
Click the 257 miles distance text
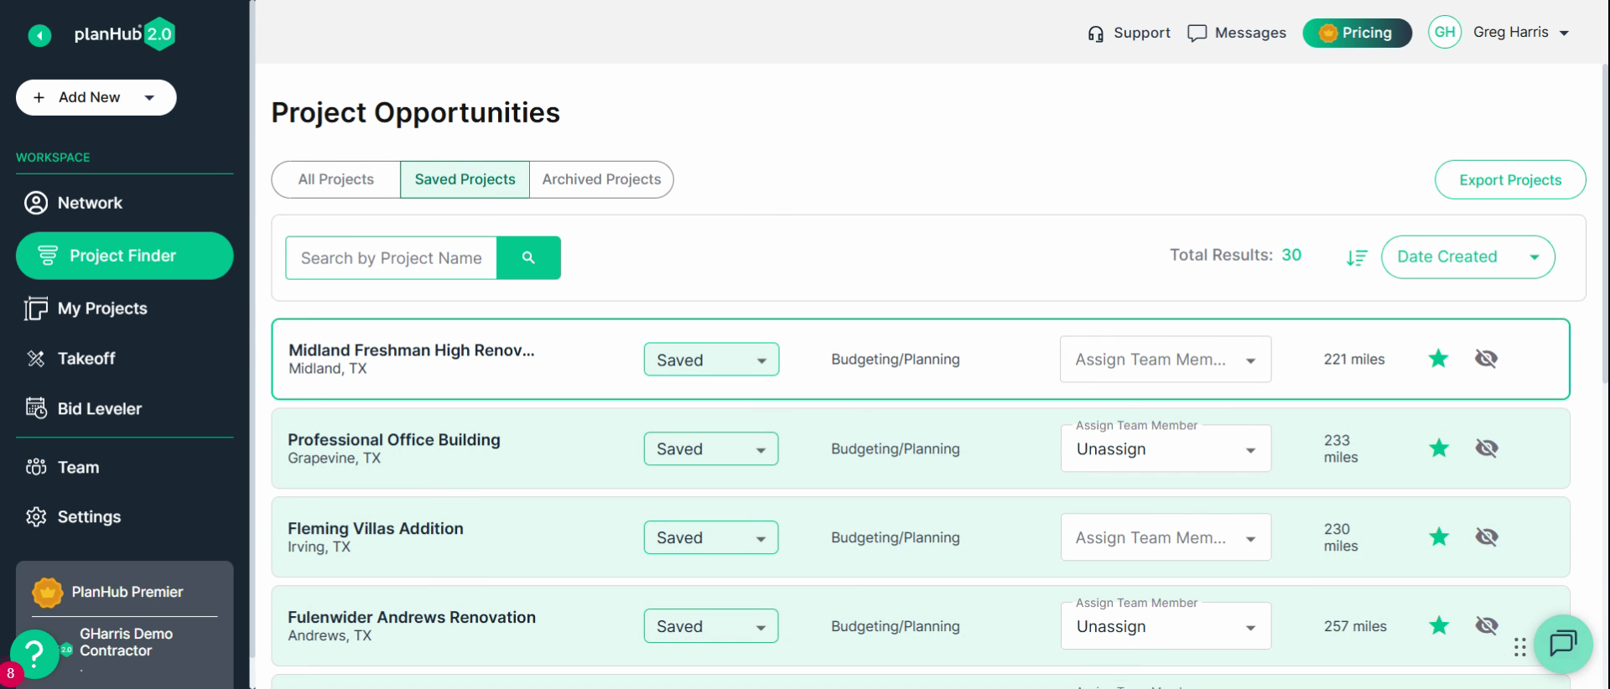coord(1355,626)
